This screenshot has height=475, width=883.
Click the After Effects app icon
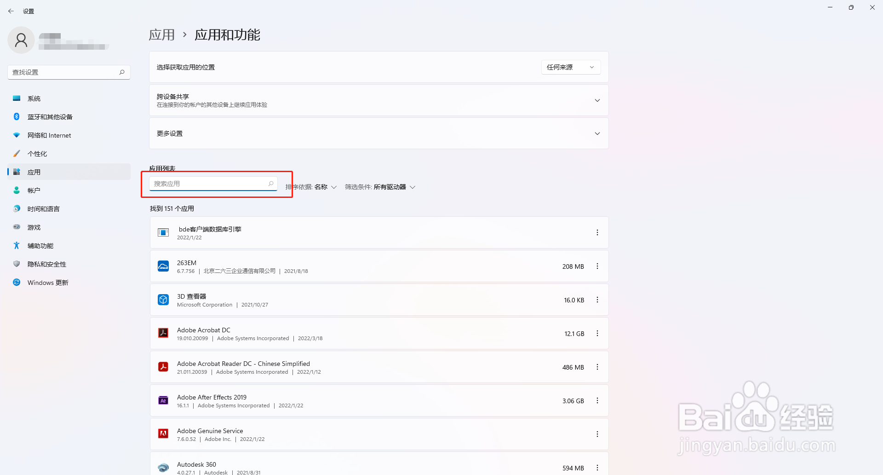(x=163, y=400)
